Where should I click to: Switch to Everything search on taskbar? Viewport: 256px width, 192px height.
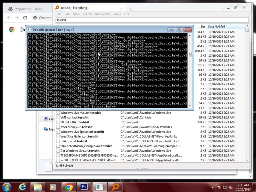[115, 187]
